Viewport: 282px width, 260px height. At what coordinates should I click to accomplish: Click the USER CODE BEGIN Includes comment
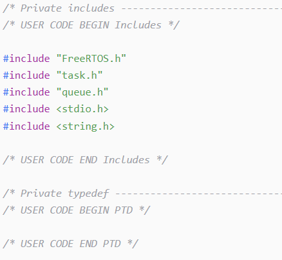click(x=91, y=25)
